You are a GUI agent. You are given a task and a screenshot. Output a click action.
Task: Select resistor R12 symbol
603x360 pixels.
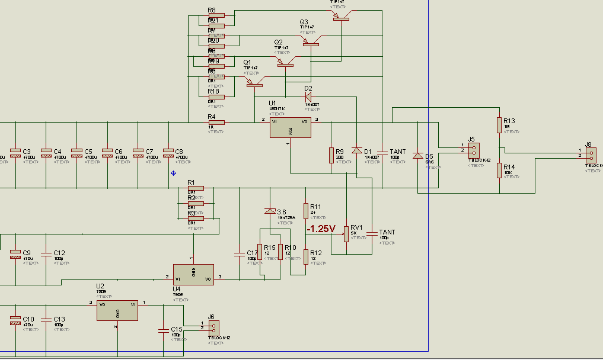pos(306,256)
